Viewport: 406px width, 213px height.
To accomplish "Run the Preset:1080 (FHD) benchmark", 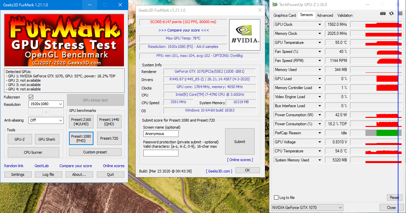I will 81,138.
